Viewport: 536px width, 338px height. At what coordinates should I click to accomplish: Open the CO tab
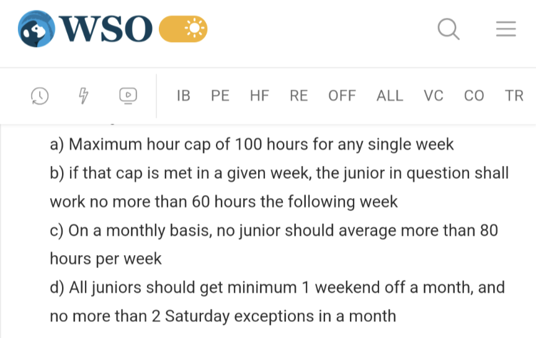pos(474,96)
